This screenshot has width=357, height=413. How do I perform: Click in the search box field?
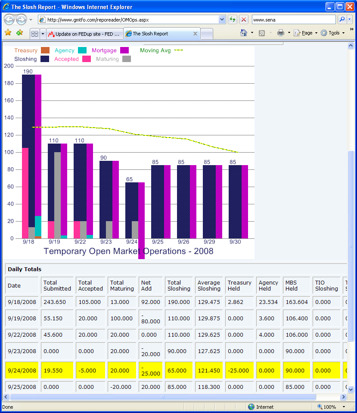293,19
